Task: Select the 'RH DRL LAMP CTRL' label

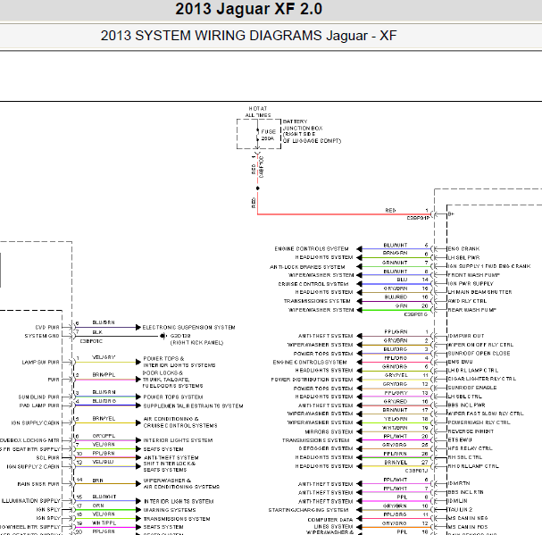Action: pos(473,466)
